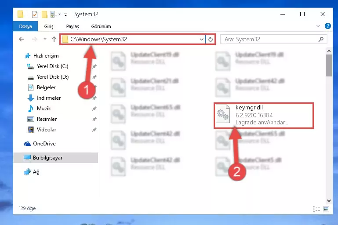
Task: Select Ağ in the navigation pane
Action: [x=36, y=172]
